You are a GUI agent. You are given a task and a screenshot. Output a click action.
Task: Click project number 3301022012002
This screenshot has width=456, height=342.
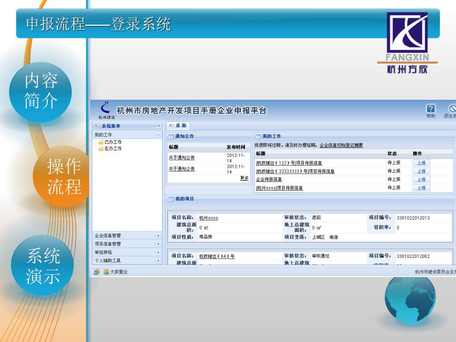pos(413,256)
